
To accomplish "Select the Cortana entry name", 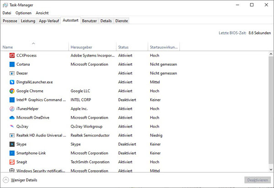I will 23,64.
